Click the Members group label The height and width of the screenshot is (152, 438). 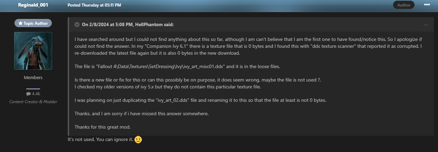point(33,78)
